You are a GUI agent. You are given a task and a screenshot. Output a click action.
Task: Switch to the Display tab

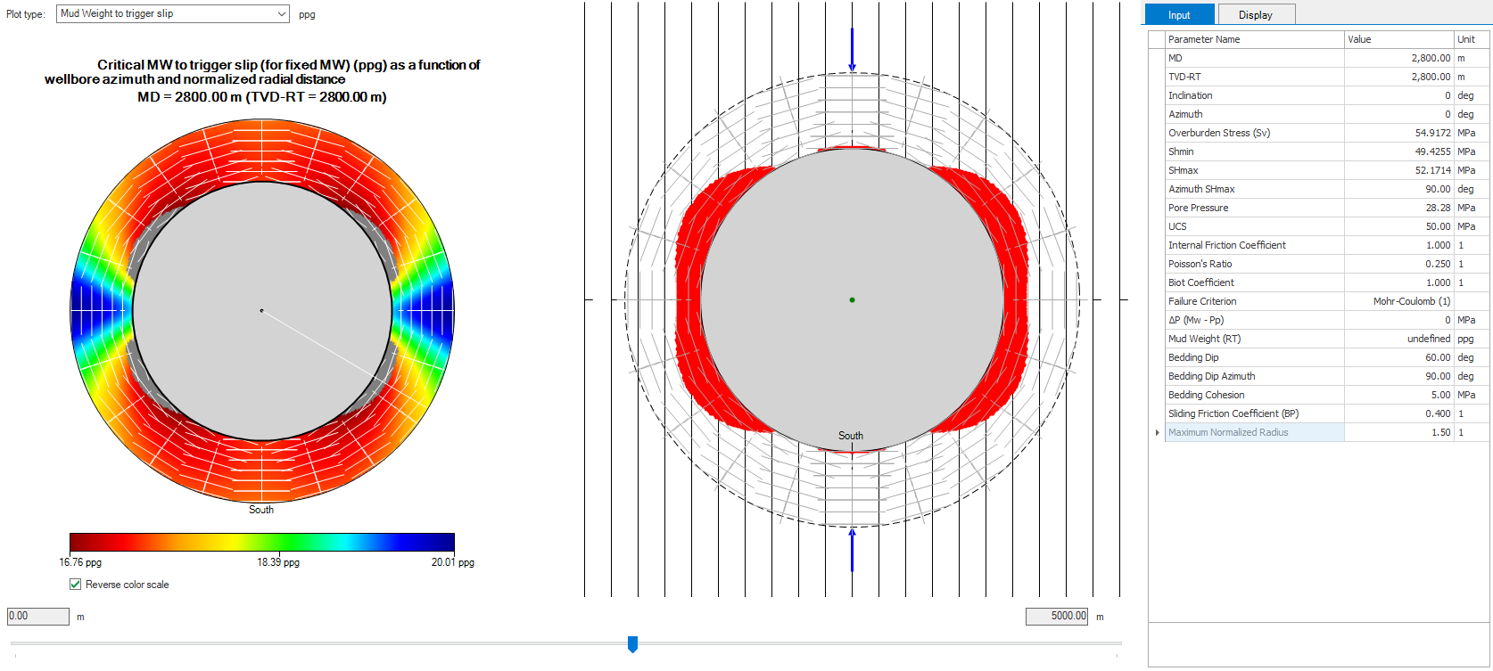coord(1255,15)
